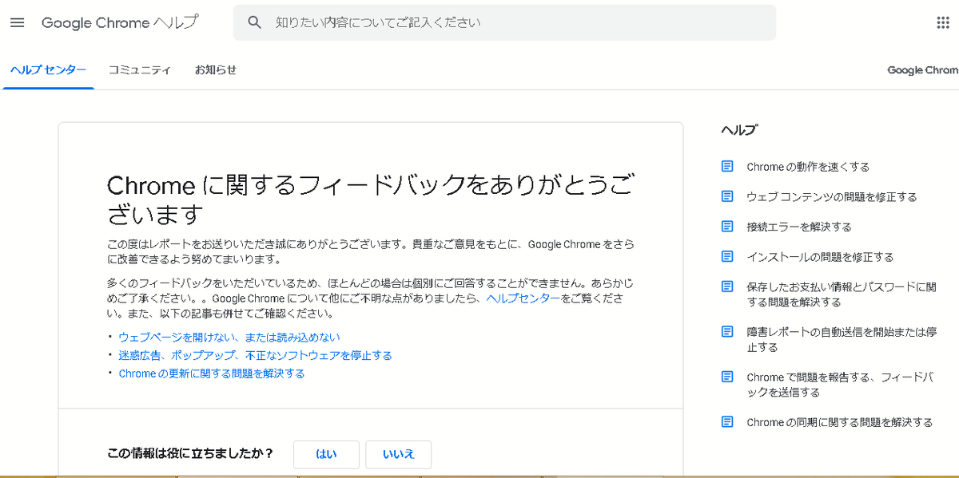Switch to the ヘルプ センター tab
Image resolution: width=959 pixels, height=478 pixels.
point(48,69)
